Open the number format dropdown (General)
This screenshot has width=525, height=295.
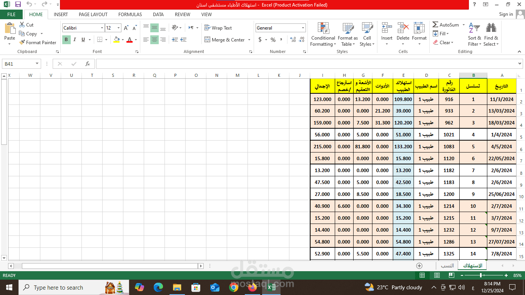click(303, 28)
